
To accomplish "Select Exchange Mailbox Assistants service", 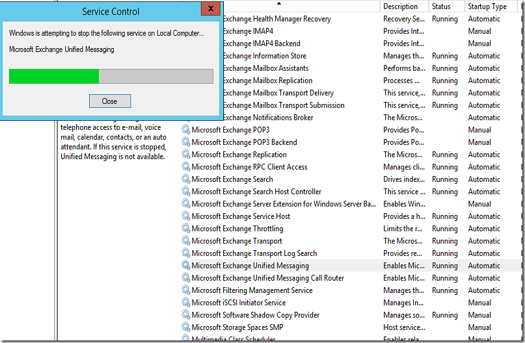I will 266,68.
